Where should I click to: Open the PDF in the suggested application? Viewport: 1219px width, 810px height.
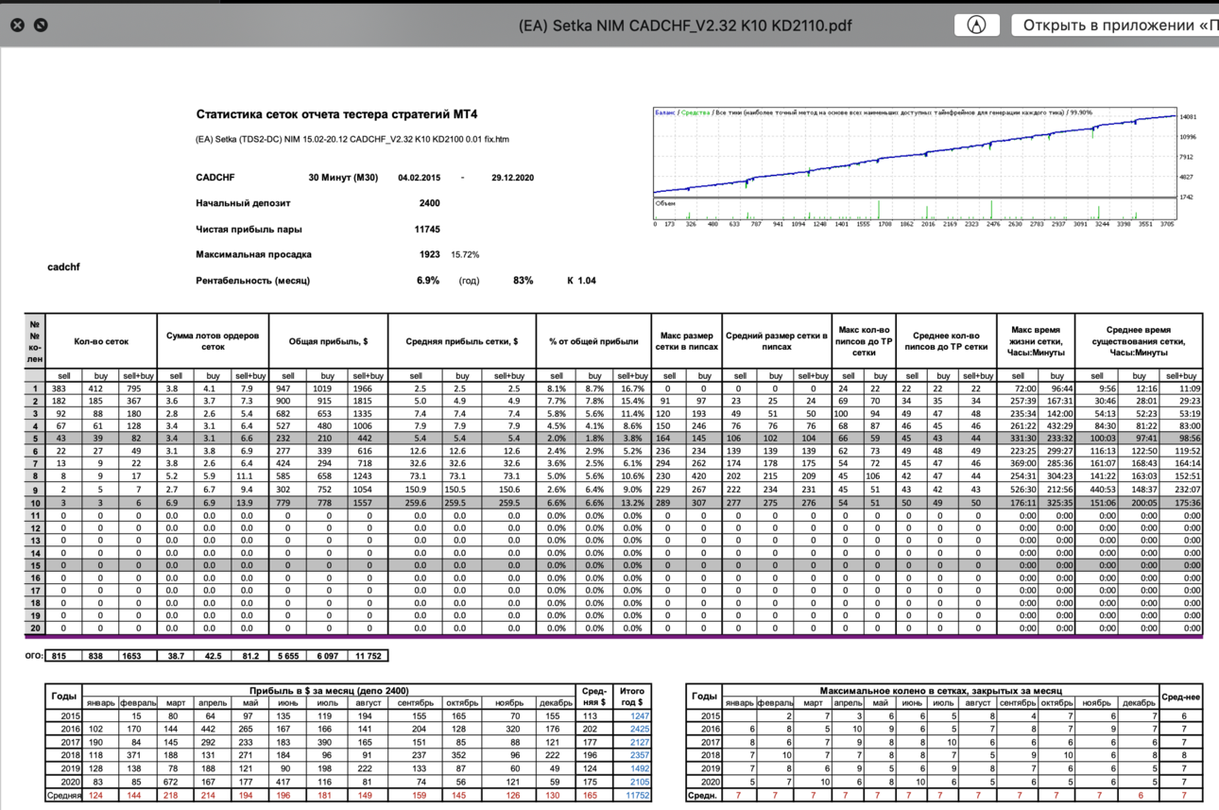coord(1116,26)
